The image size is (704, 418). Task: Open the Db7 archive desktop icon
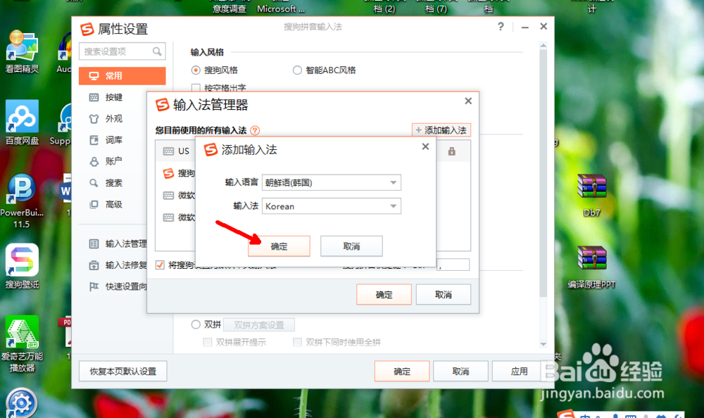click(x=592, y=196)
